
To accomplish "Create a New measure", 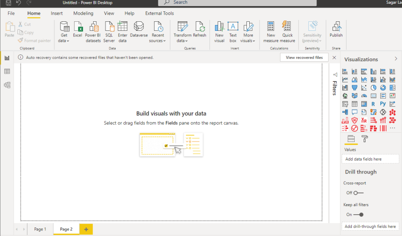I will click(x=271, y=32).
